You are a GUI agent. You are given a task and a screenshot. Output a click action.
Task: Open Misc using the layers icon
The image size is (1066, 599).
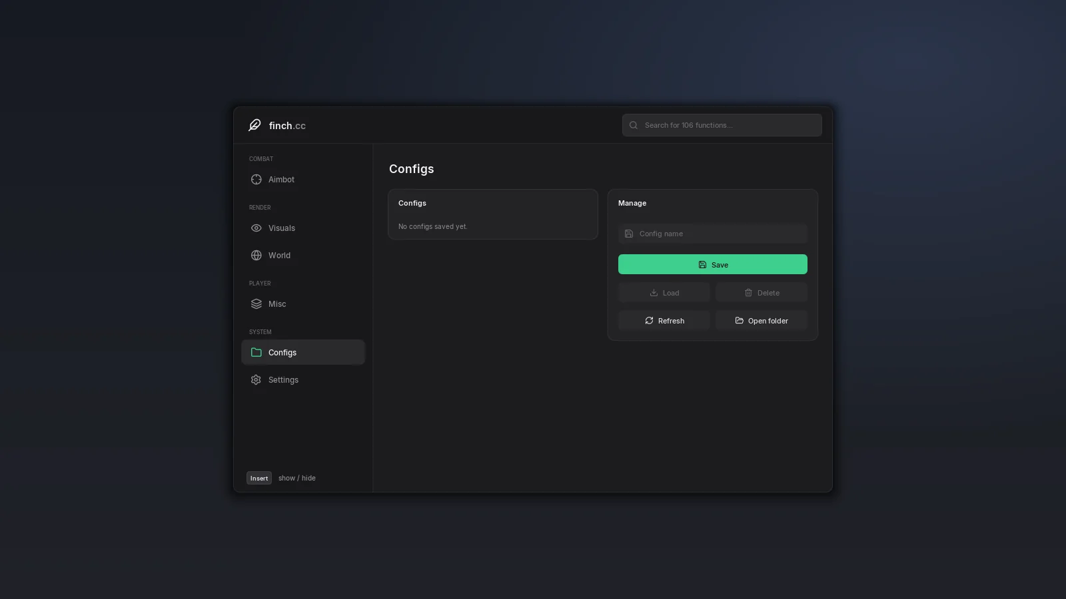click(256, 304)
